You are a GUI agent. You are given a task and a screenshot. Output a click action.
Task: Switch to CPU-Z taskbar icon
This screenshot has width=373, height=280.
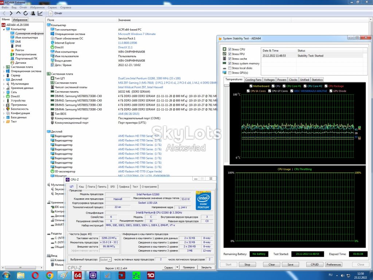point(93,276)
